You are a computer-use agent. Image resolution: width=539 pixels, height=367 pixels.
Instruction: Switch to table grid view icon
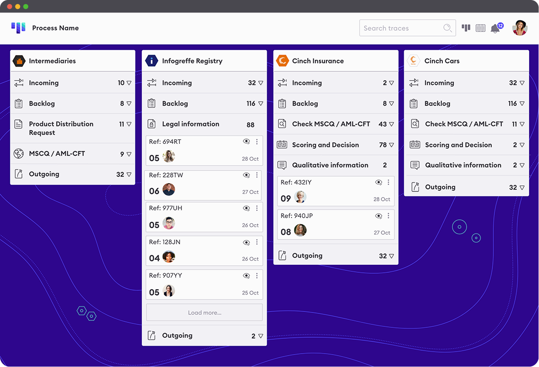pos(480,28)
